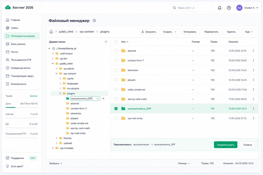The width and height of the screenshot is (263, 175).
Task: Open row menu for jetpack
Action: [253, 80]
